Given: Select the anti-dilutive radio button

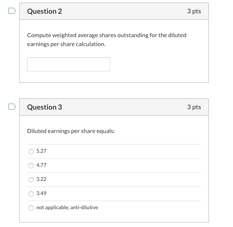Looking at the screenshot, I should 31,208.
